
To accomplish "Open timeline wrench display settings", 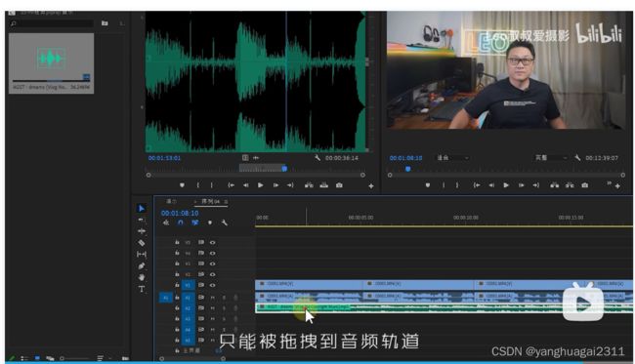I will [x=224, y=222].
